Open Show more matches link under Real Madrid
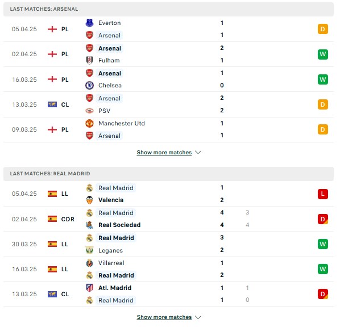340x328 pixels. 164,317
